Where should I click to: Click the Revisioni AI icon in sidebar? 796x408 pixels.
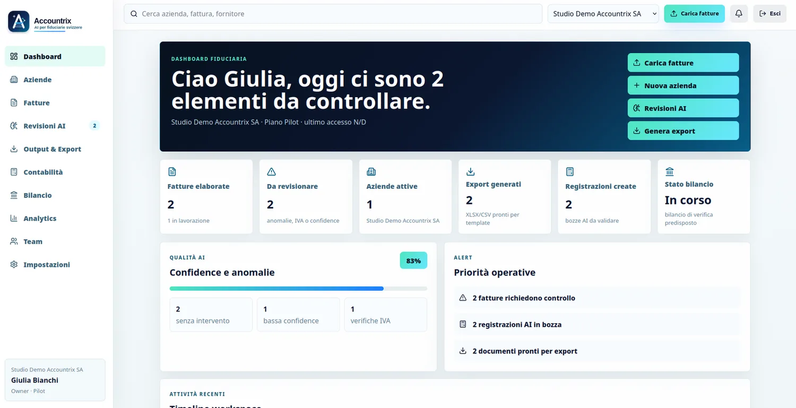[14, 126]
